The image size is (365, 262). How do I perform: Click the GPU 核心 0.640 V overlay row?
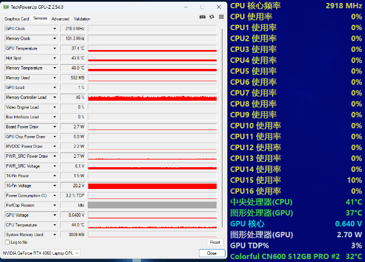(x=296, y=224)
